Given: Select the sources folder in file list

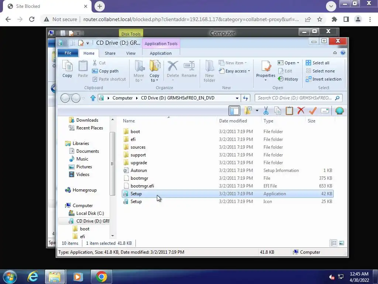Looking at the screenshot, I should [x=227, y=147].
